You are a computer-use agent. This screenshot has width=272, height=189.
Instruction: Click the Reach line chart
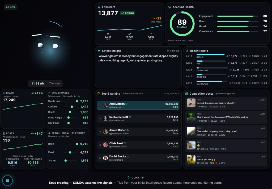tap(23, 107)
